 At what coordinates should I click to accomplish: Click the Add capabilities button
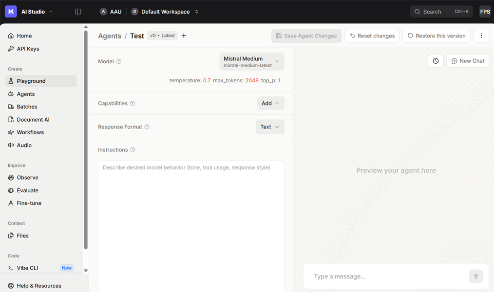click(270, 103)
